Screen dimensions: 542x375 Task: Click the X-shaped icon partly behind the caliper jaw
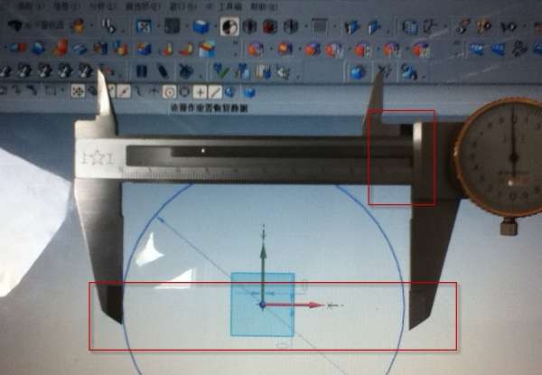pyautogui.click(x=384, y=70)
